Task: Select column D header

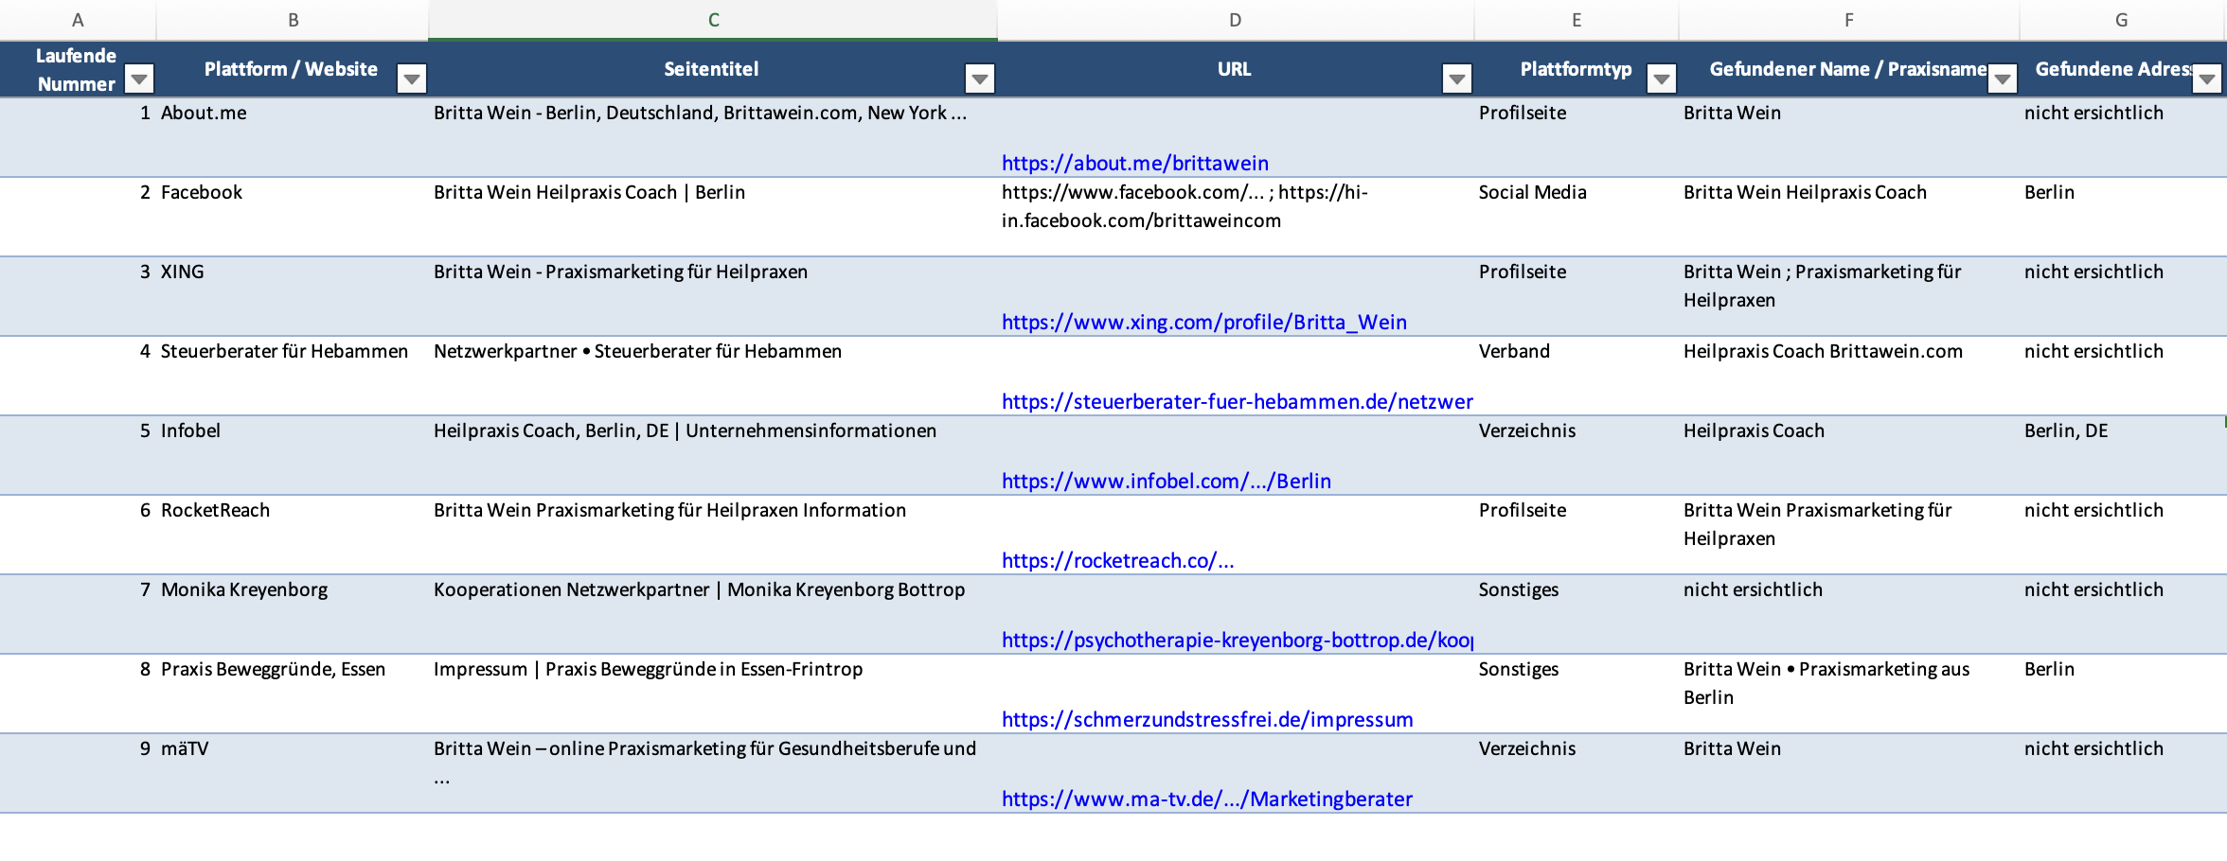Action: (x=1235, y=20)
